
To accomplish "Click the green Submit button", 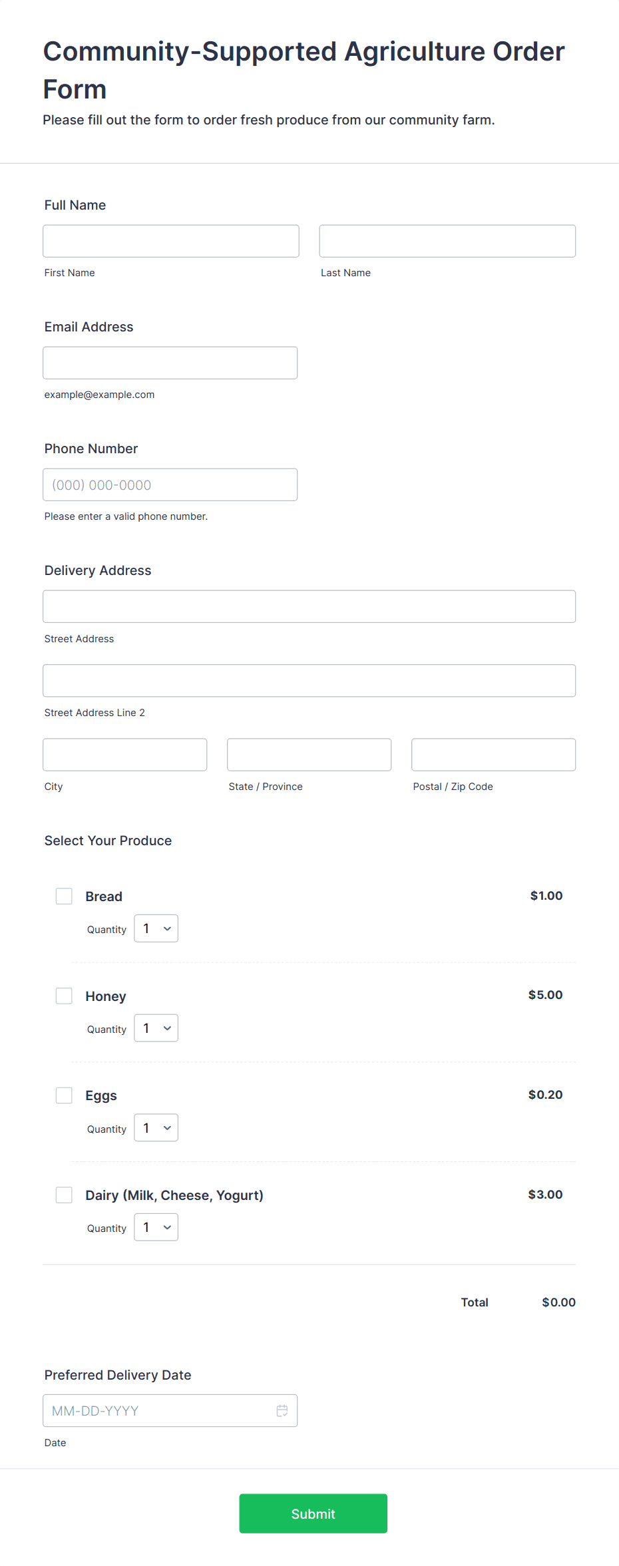I will click(x=313, y=1513).
